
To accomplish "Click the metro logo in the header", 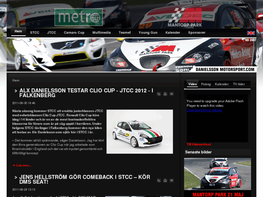I will click(x=79, y=17).
